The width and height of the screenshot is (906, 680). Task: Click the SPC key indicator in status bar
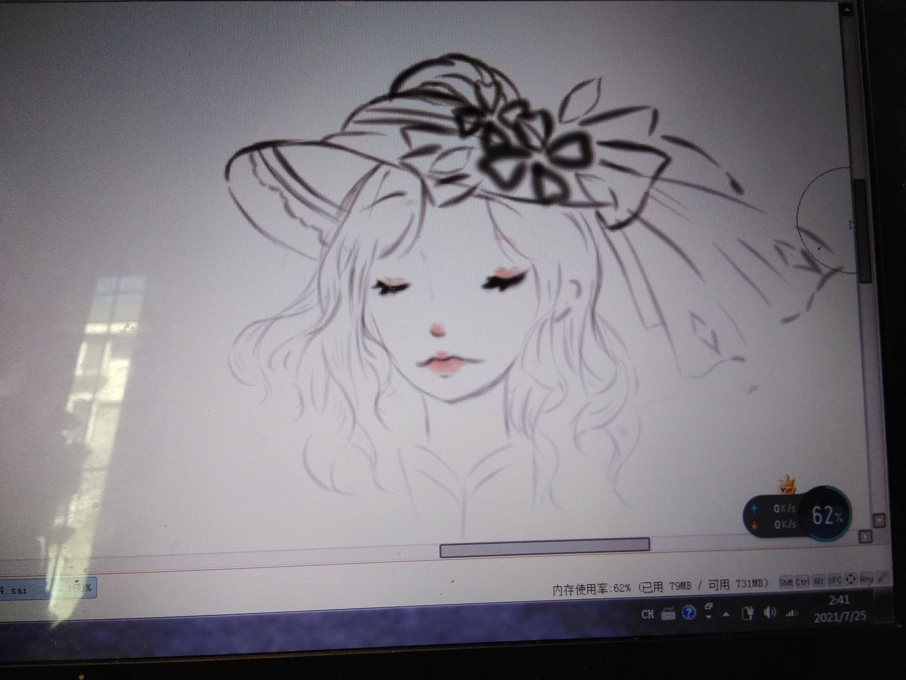pos(834,580)
